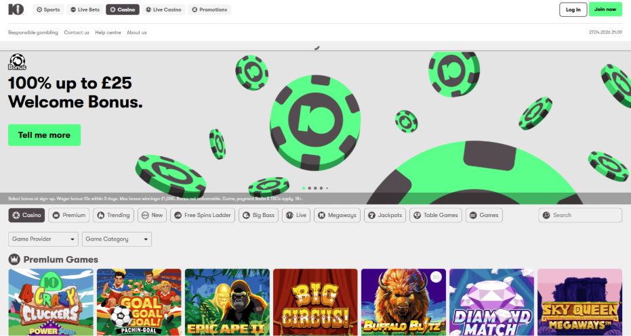631x336 pixels.
Task: Select the Casino category tab
Action: pos(26,215)
